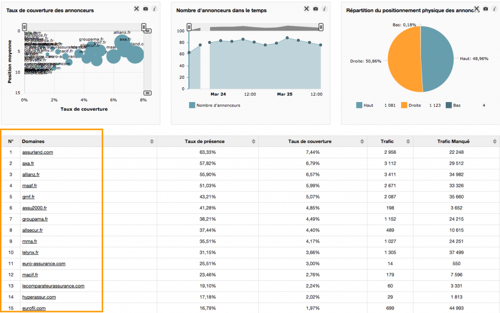The height and width of the screenshot is (313, 500).
Task: Toggle the Haut legend swatch
Action: pyautogui.click(x=359, y=105)
